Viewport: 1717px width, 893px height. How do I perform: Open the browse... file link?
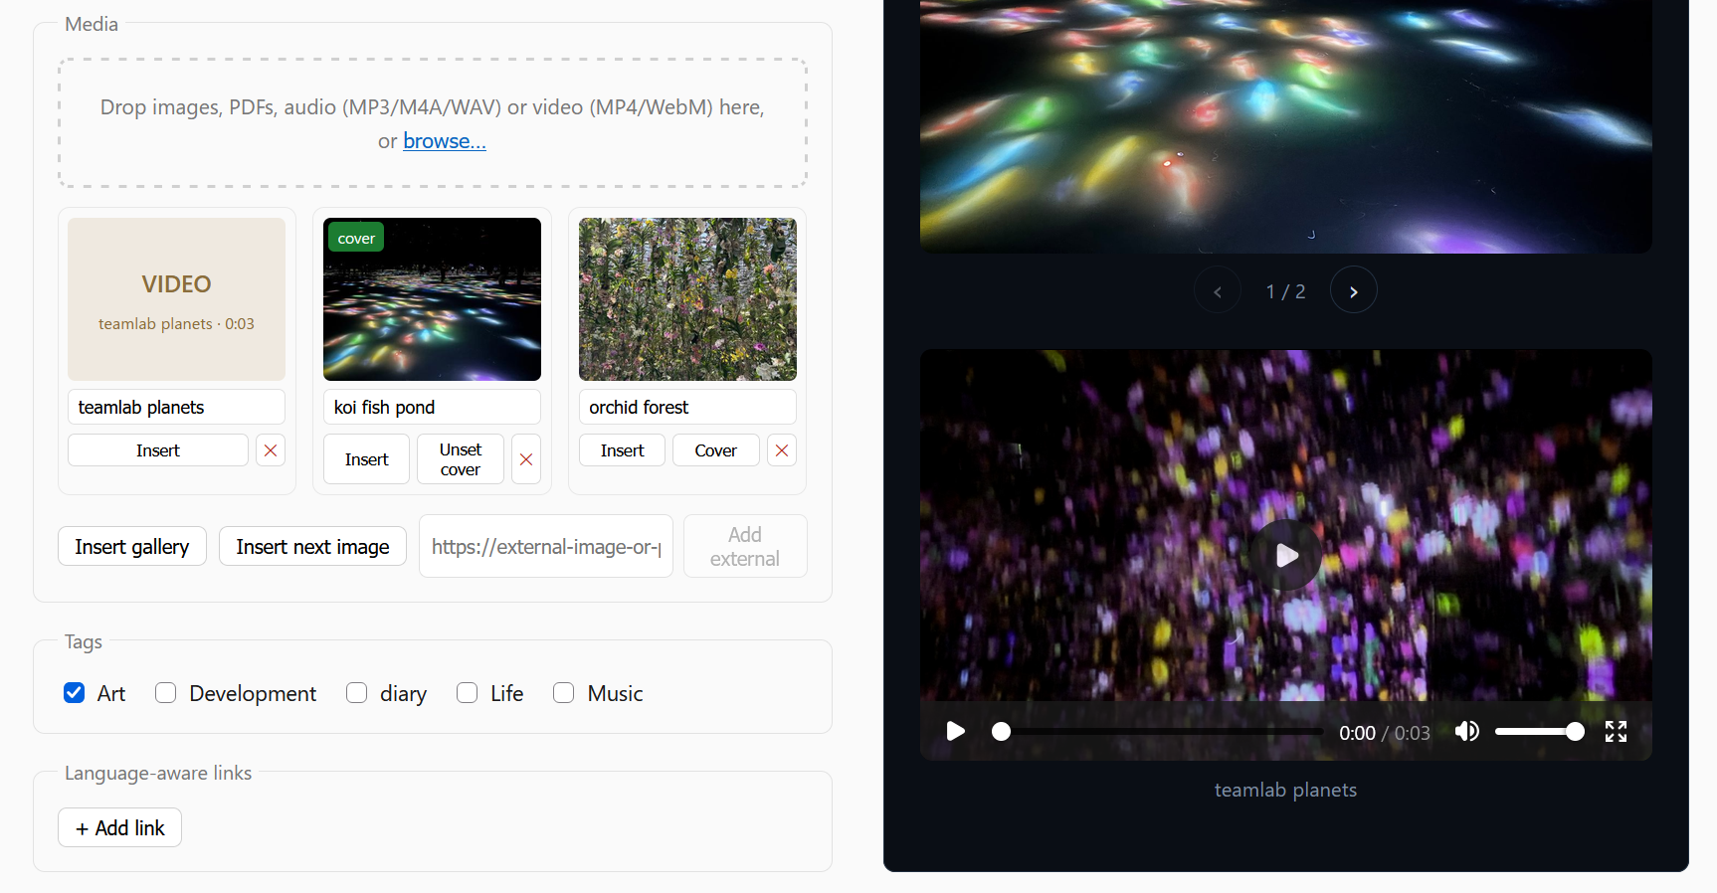[445, 141]
